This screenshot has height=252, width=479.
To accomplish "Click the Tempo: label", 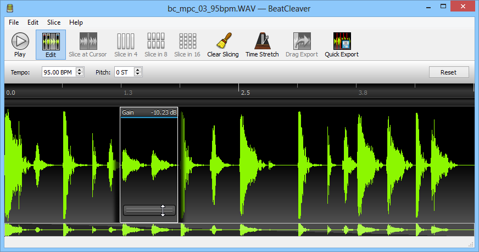I will click(x=20, y=72).
